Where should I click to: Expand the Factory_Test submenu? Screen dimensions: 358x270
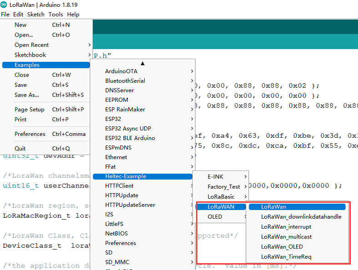[x=223, y=187]
